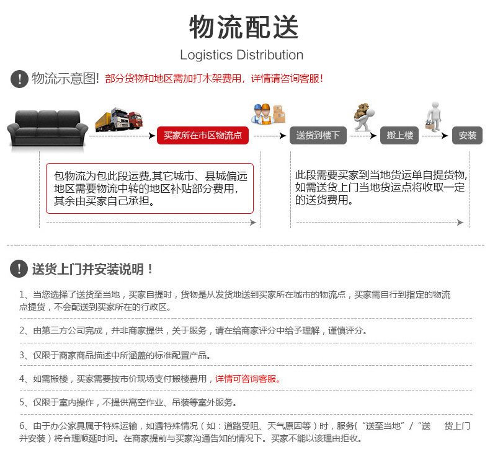Click the 送货上门并安装说明! heading
Image resolution: width=490 pixels, height=450 pixels.
pyautogui.click(x=92, y=269)
